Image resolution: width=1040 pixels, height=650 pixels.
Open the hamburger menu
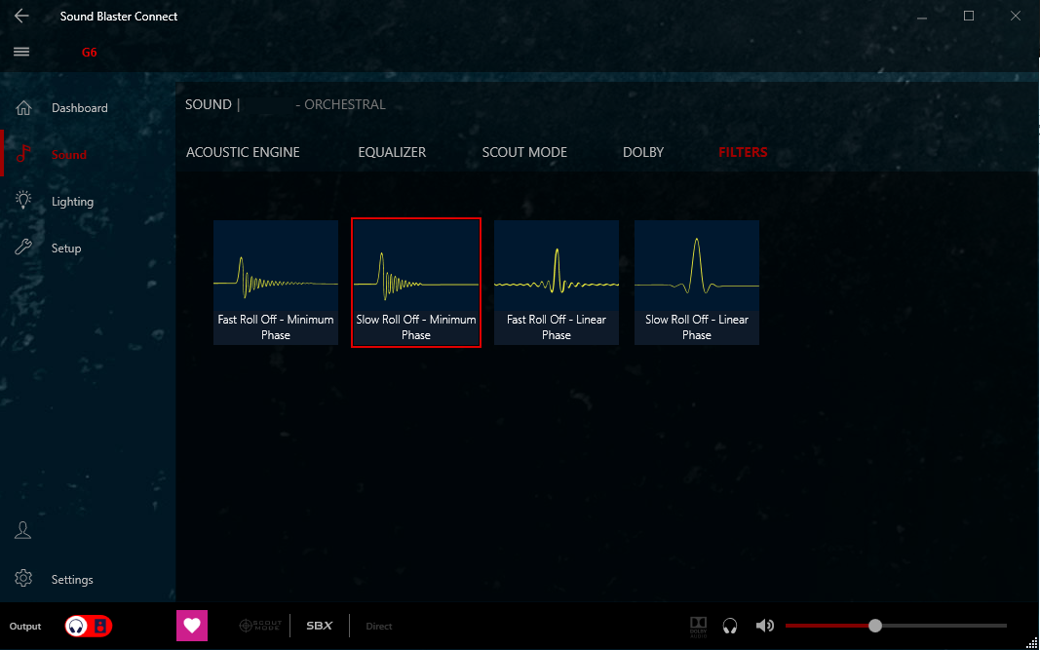tap(21, 52)
